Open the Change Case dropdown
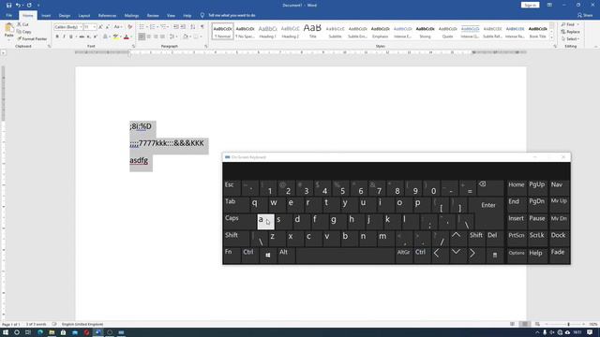The image size is (600, 337). [x=117, y=27]
